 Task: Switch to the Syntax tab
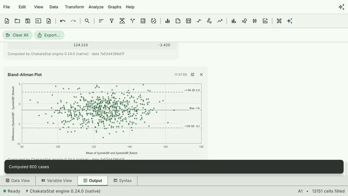[x=123, y=181]
